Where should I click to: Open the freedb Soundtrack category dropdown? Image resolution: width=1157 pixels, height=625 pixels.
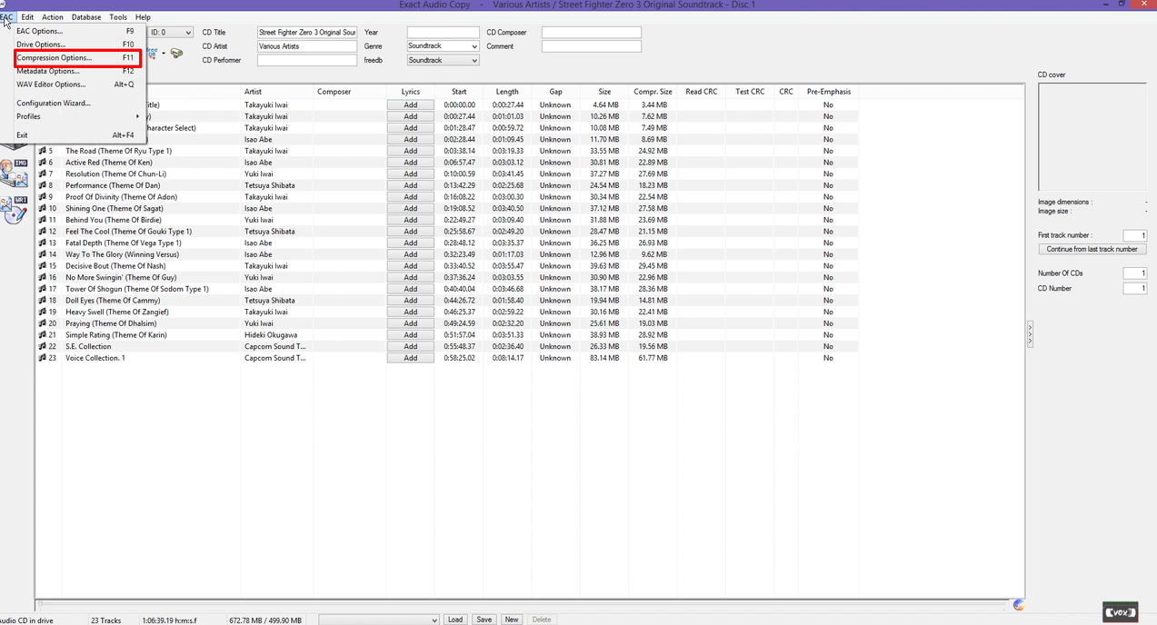coord(443,60)
